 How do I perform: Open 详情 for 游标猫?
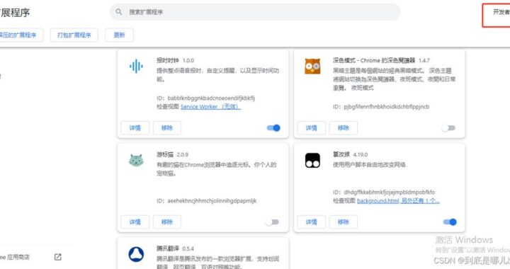pyautogui.click(x=135, y=222)
